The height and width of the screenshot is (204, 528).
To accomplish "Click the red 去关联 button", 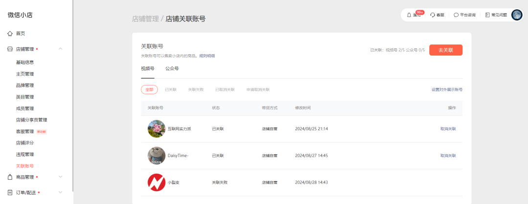I will (445, 50).
